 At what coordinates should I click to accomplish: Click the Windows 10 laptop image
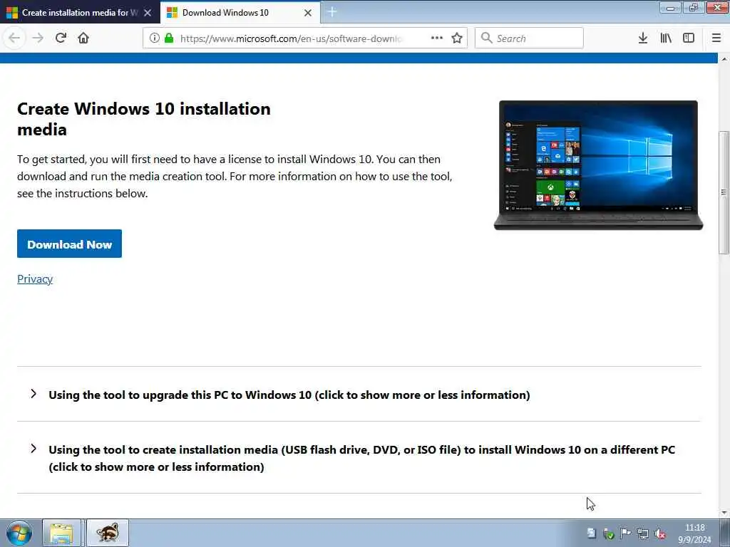[x=598, y=165]
